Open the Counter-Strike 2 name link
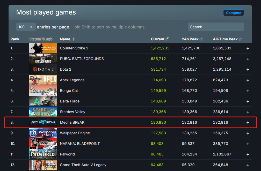Viewport: 261px width, 171px height. (74, 48)
